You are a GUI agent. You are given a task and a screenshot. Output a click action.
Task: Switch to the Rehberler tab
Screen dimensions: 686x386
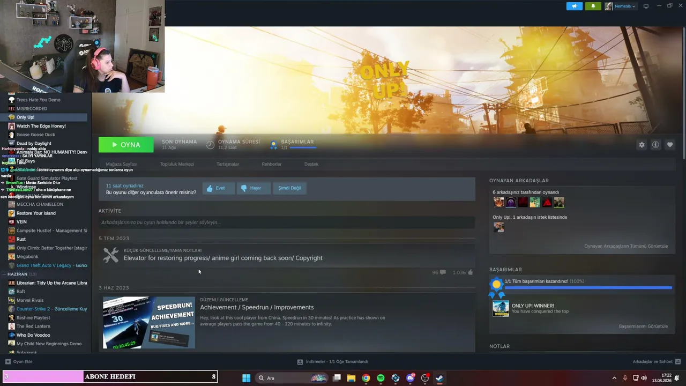click(x=272, y=164)
